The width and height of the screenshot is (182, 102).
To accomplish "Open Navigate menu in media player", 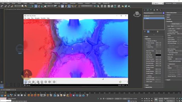I will pos(37,18).
